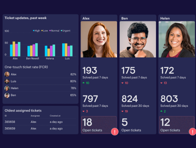
Task: Click Ben's avatar in the FCR list
Action: 7,95
